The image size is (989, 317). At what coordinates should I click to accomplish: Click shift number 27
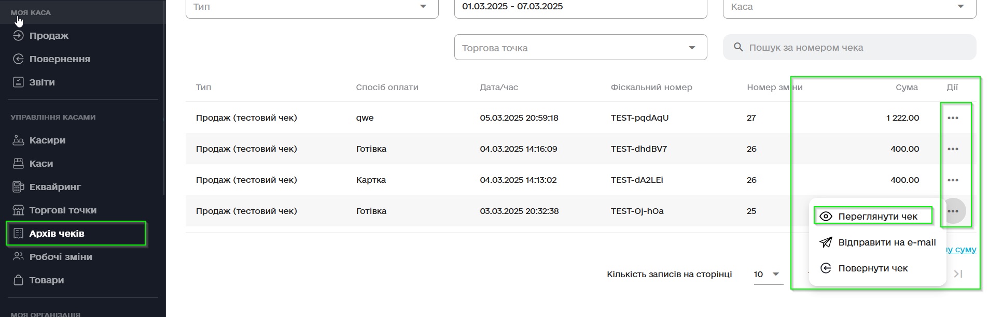(x=751, y=118)
